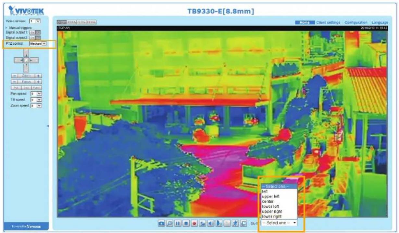Open the Video stream dropdown

click(x=35, y=21)
